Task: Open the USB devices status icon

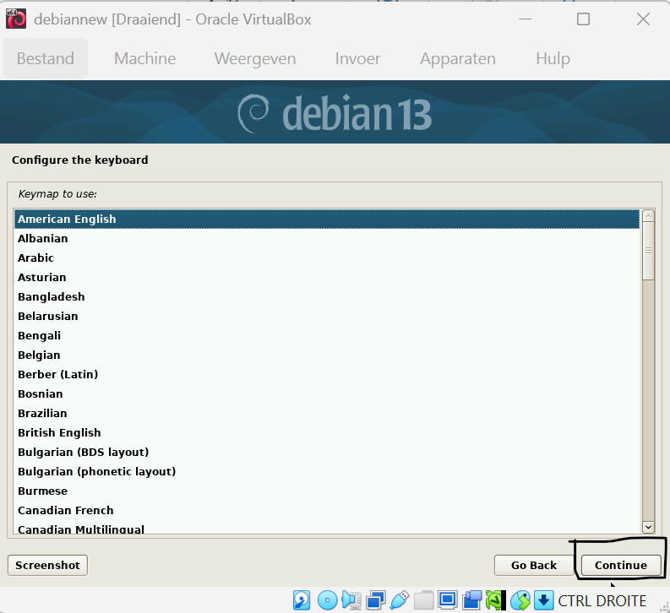Action: click(400, 600)
